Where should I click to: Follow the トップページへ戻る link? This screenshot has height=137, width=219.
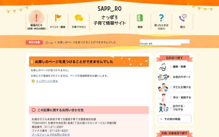[x=47, y=81]
